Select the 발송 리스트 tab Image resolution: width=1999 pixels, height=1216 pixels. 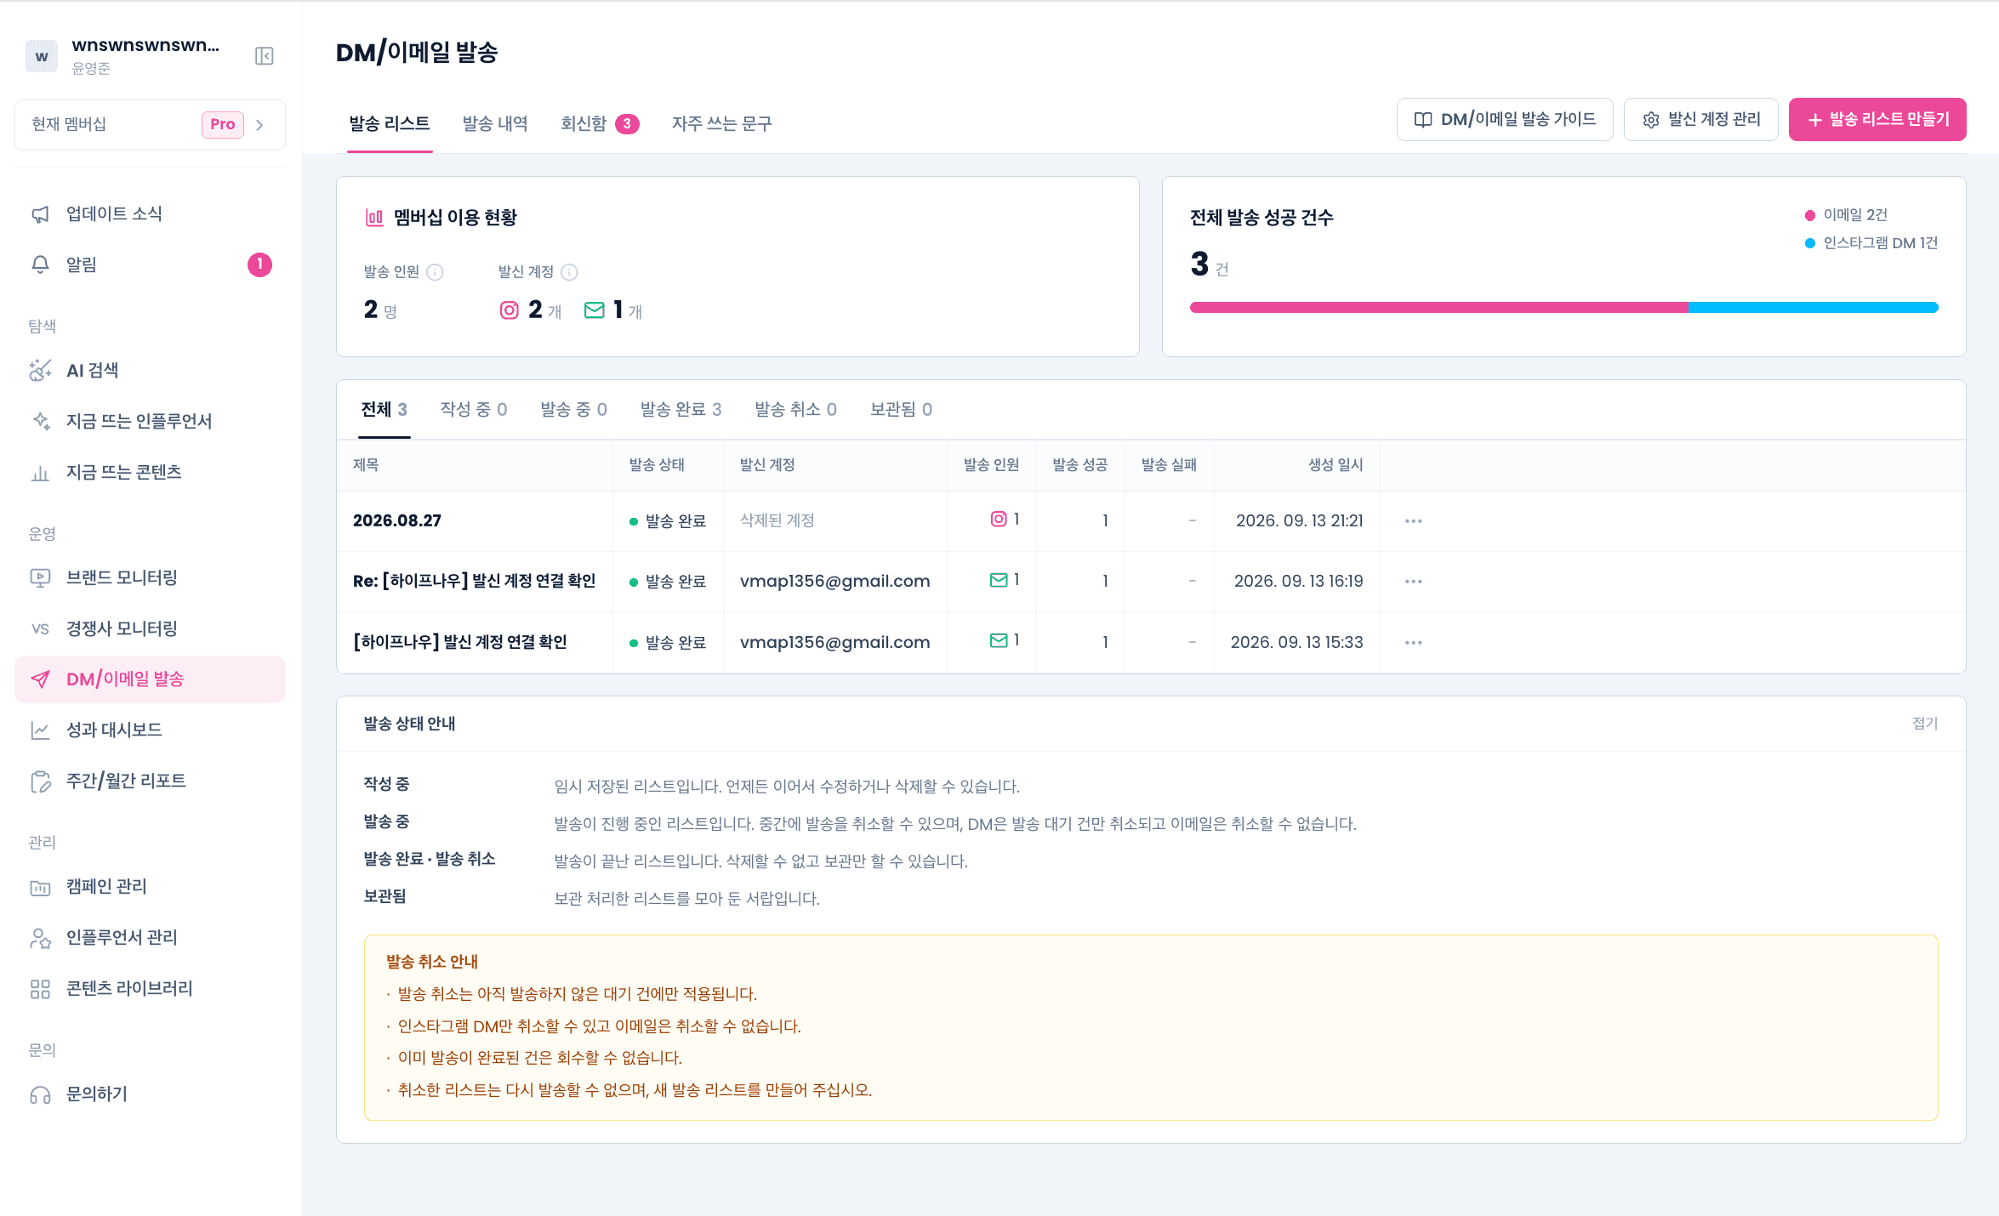pos(389,123)
